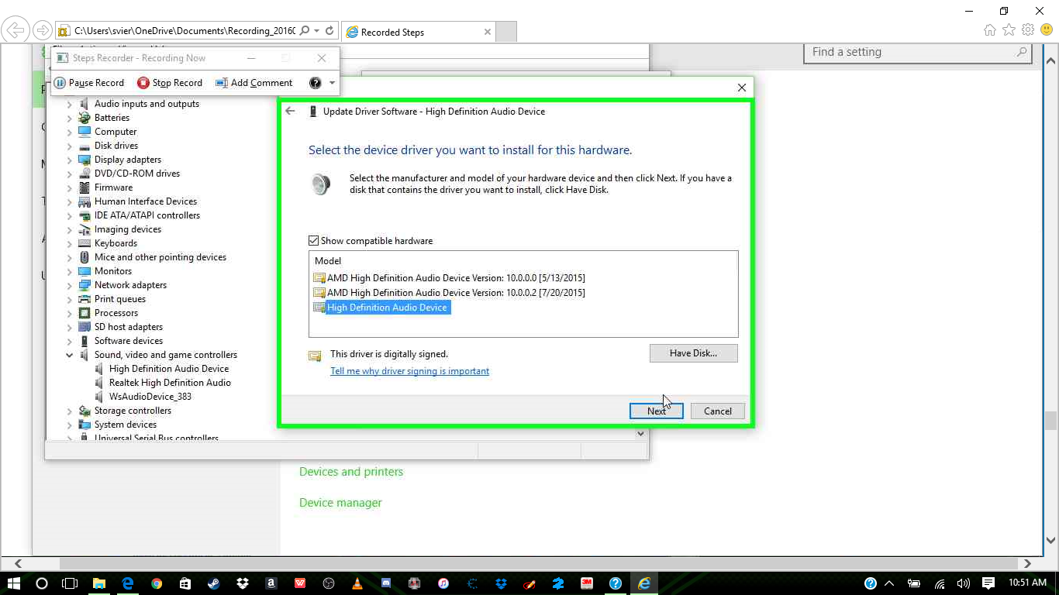Open File Explorer from the taskbar
1059x595 pixels.
point(99,583)
